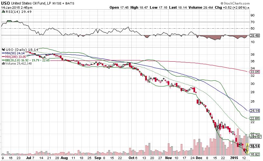Click the '2015' year label on date axis
Image resolution: width=263 pixels, height=161 pixels.
pos(234,158)
